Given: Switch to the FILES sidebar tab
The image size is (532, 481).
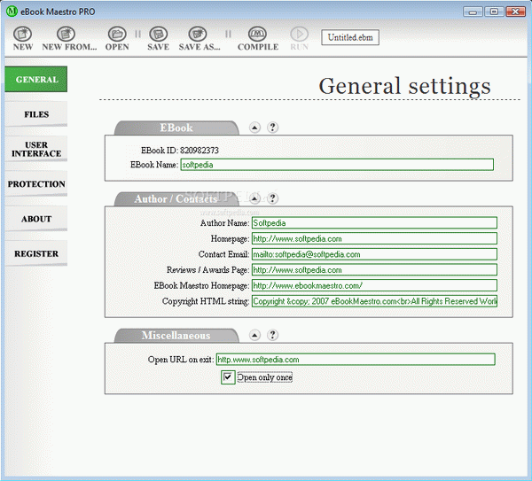Looking at the screenshot, I should (36, 114).
